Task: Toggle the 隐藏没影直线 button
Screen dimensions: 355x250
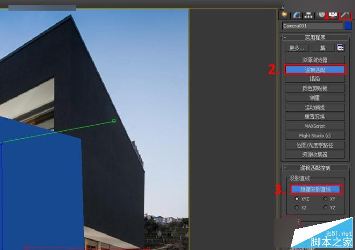Action: (x=316, y=189)
